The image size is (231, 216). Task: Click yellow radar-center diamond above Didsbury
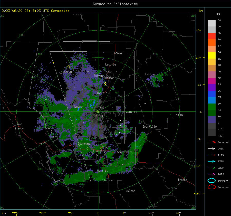[x=98, y=112]
